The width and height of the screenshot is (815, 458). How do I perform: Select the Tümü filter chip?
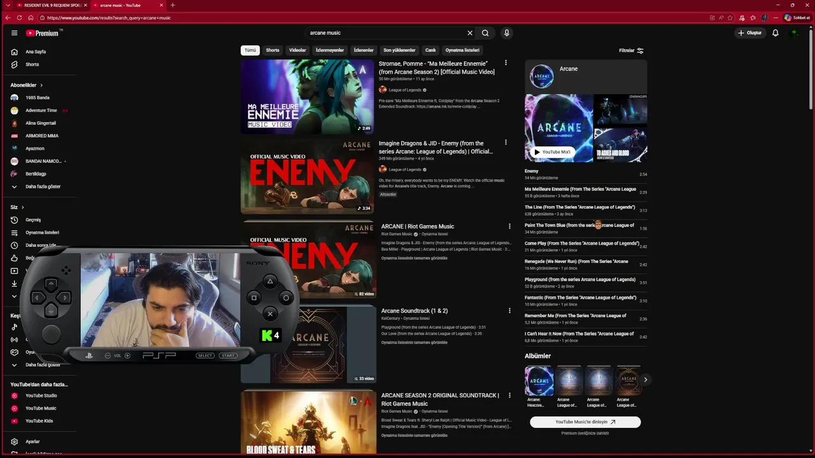pos(250,50)
